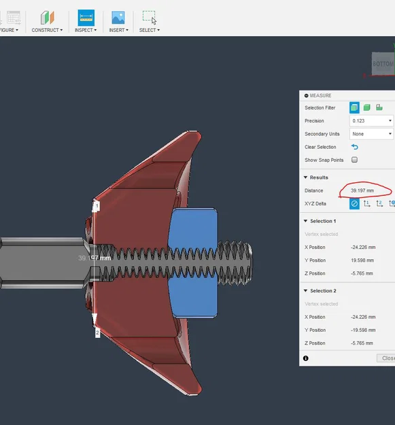Enable Show Snap Points checkbox

coord(354,160)
